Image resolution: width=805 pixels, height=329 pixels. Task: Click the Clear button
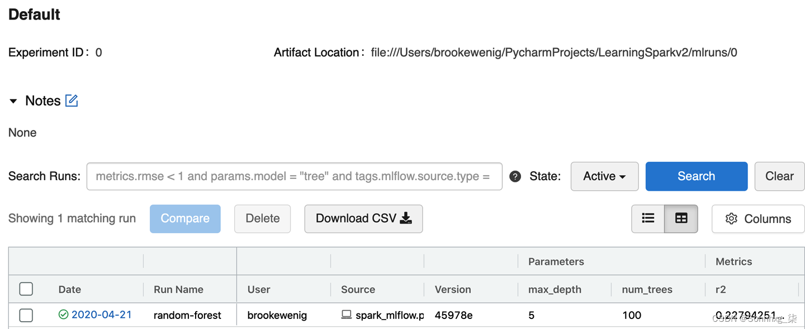coord(779,176)
